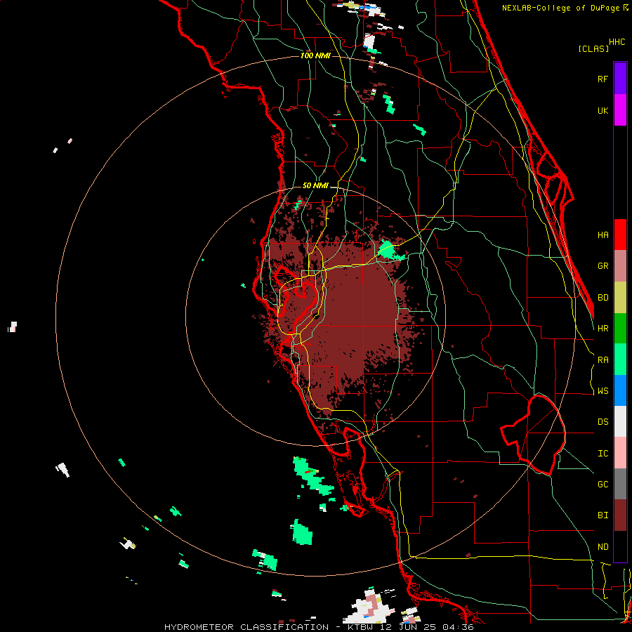Click the "04:36" time in footer
The width and height of the screenshot is (632, 632).
[460, 627]
